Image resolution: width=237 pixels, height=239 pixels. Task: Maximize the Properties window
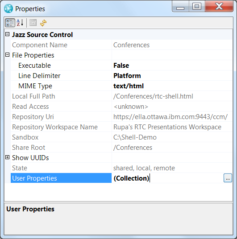pyautogui.click(x=197, y=6)
